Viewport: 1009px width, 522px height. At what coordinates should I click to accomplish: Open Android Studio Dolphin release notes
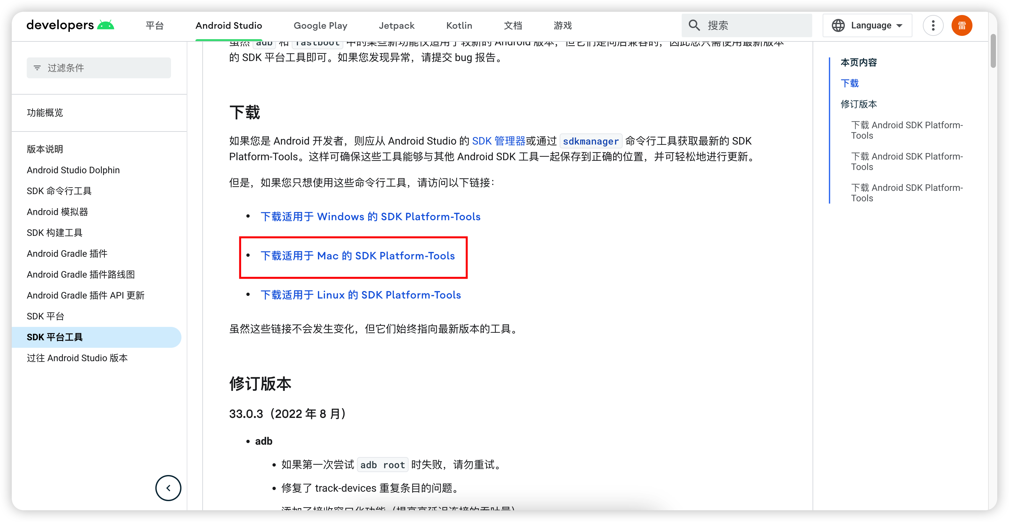point(73,170)
